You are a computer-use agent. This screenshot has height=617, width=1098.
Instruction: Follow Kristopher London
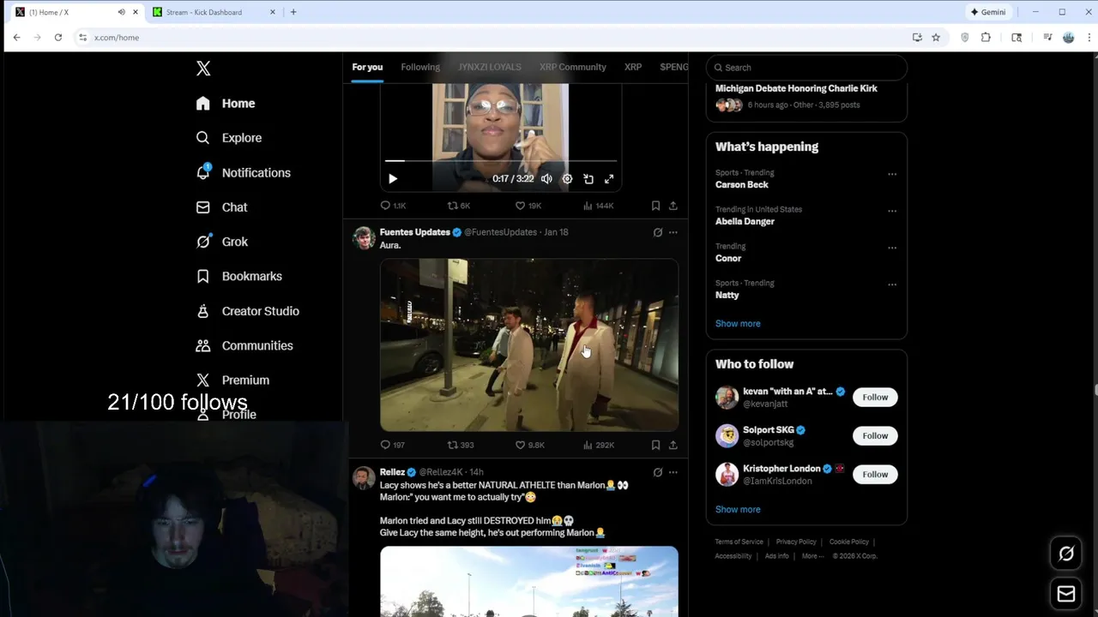pyautogui.click(x=875, y=475)
